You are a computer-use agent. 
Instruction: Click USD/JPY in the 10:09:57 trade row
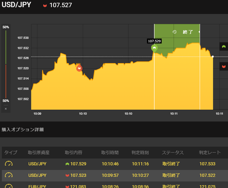(x=38, y=175)
